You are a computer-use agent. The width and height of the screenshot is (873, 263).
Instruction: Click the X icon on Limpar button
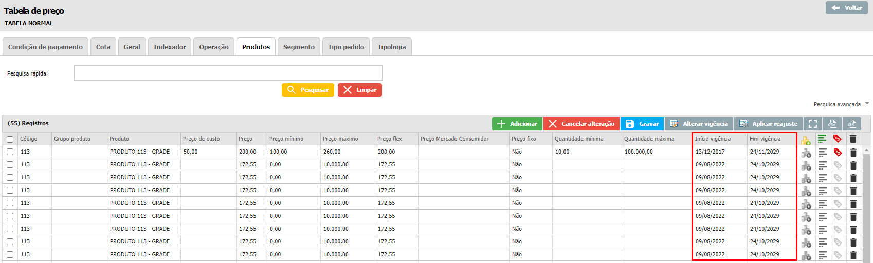coord(348,90)
